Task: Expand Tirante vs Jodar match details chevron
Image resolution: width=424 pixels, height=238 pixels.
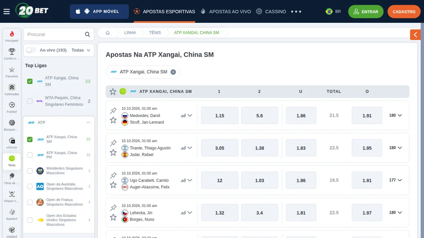Action: pos(190,148)
